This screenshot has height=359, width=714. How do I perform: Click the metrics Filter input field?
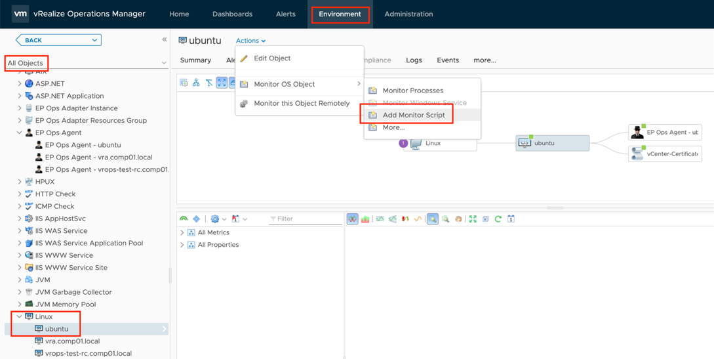click(x=306, y=219)
